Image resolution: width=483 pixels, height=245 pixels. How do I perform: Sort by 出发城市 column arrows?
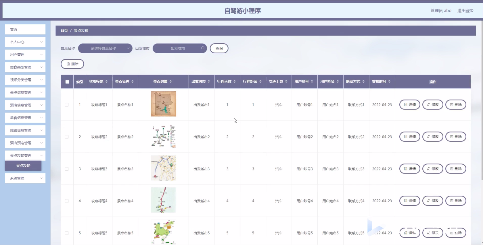click(x=209, y=81)
